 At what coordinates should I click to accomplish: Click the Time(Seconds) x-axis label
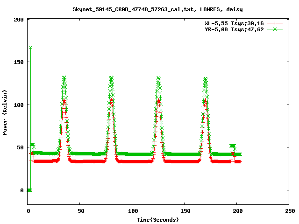click(158, 220)
